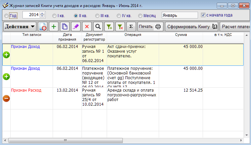The image size is (251, 145).
Task: Click the remove filter funnel icon
Action: point(120,27)
